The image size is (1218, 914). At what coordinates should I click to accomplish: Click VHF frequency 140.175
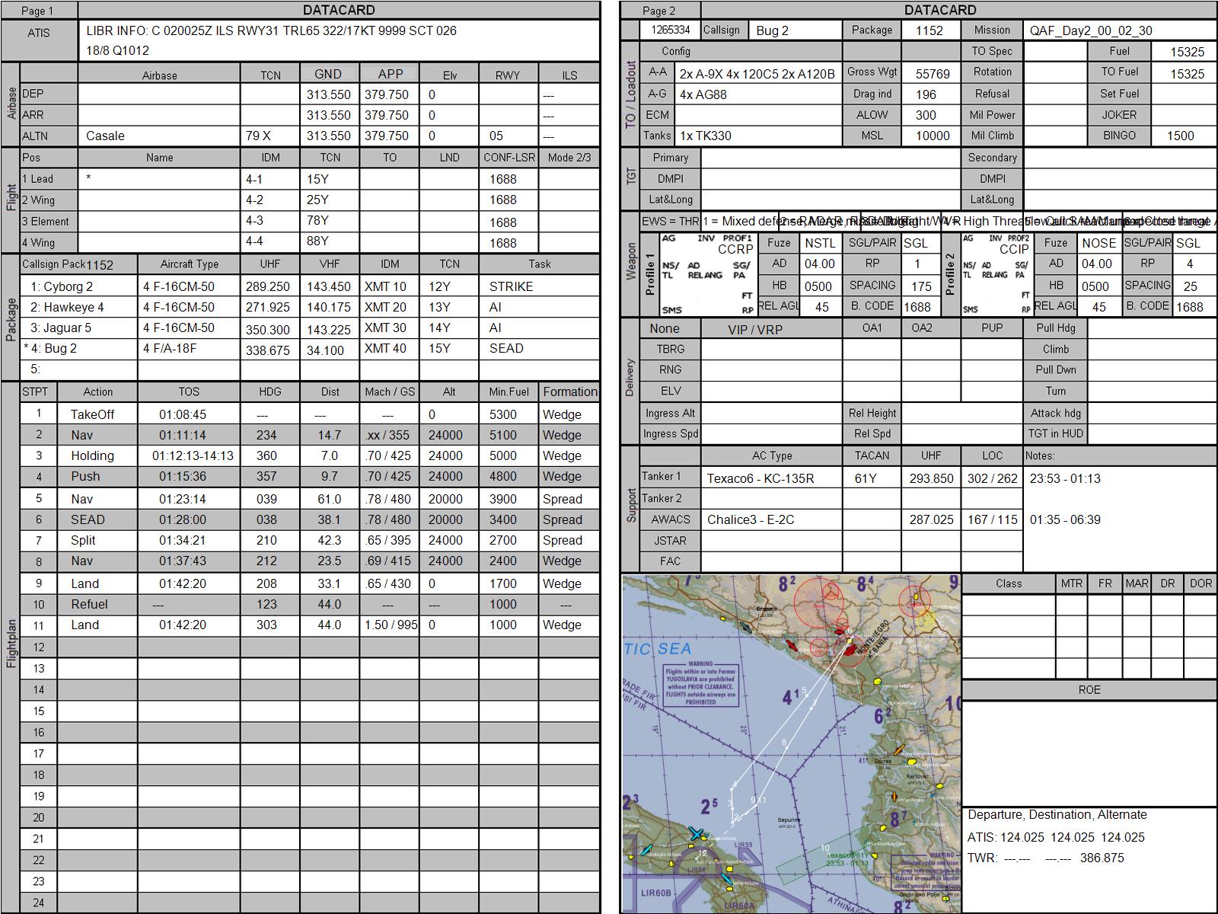[329, 307]
